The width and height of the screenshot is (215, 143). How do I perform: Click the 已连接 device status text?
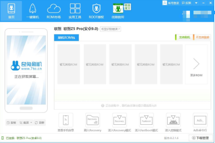click(x=24, y=138)
